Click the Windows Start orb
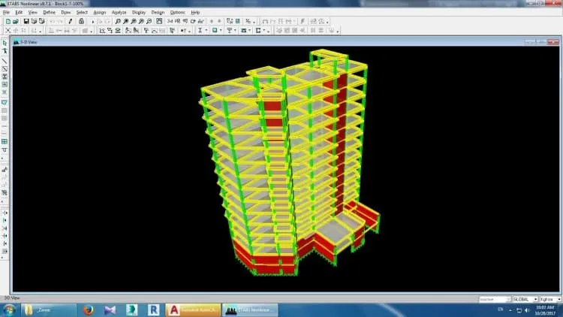 (8, 309)
